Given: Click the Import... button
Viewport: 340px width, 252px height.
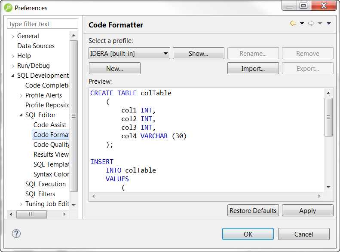Looking at the screenshot, I should [253, 69].
